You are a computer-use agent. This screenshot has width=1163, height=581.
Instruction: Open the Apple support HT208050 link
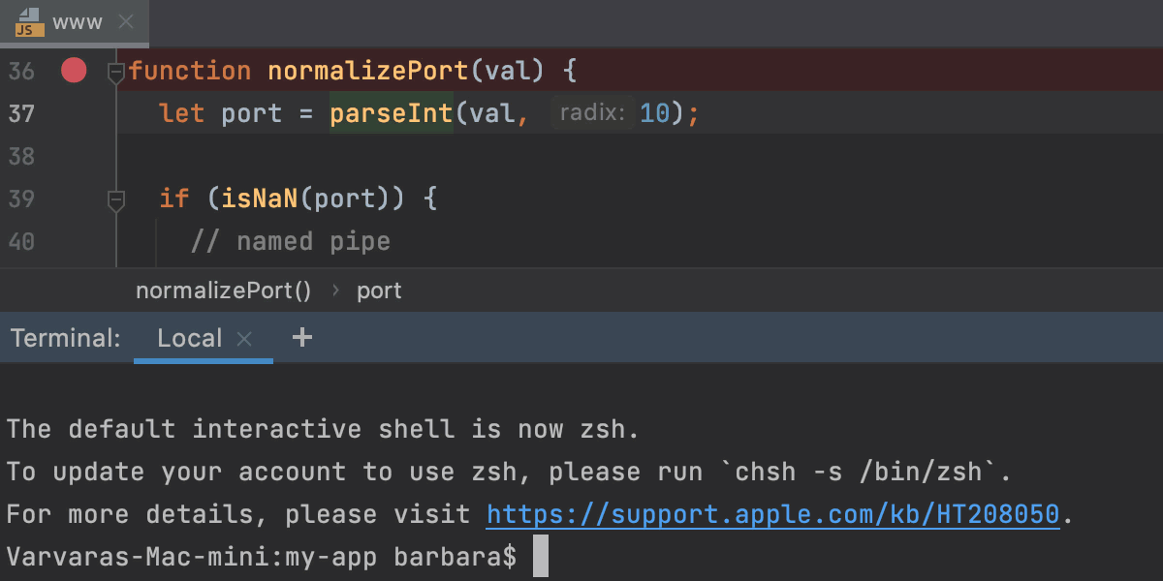click(772, 513)
